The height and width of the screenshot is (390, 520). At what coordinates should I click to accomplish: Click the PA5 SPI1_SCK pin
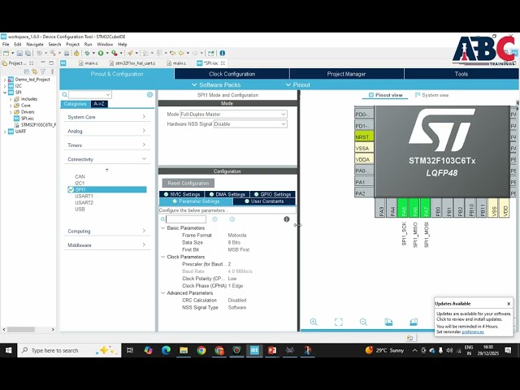tap(403, 208)
